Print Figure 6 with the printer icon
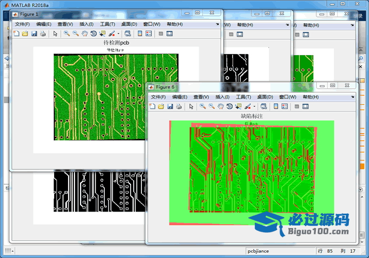The image size is (369, 258). 179,106
